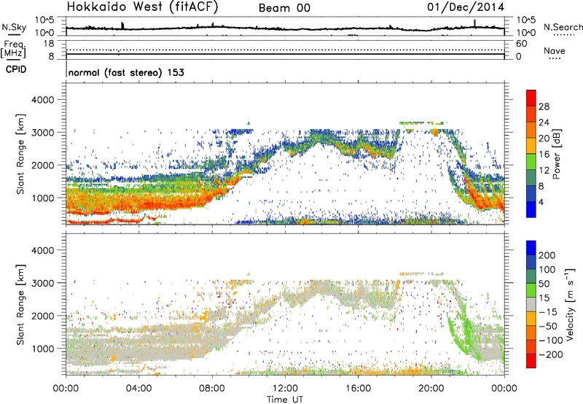Click the 'CPID' label
This screenshot has height=404, width=583.
coord(16,69)
